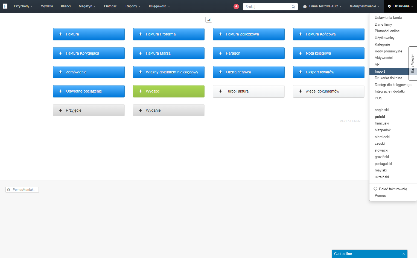Click the info icon in Pomoc/kontakt

(9, 190)
